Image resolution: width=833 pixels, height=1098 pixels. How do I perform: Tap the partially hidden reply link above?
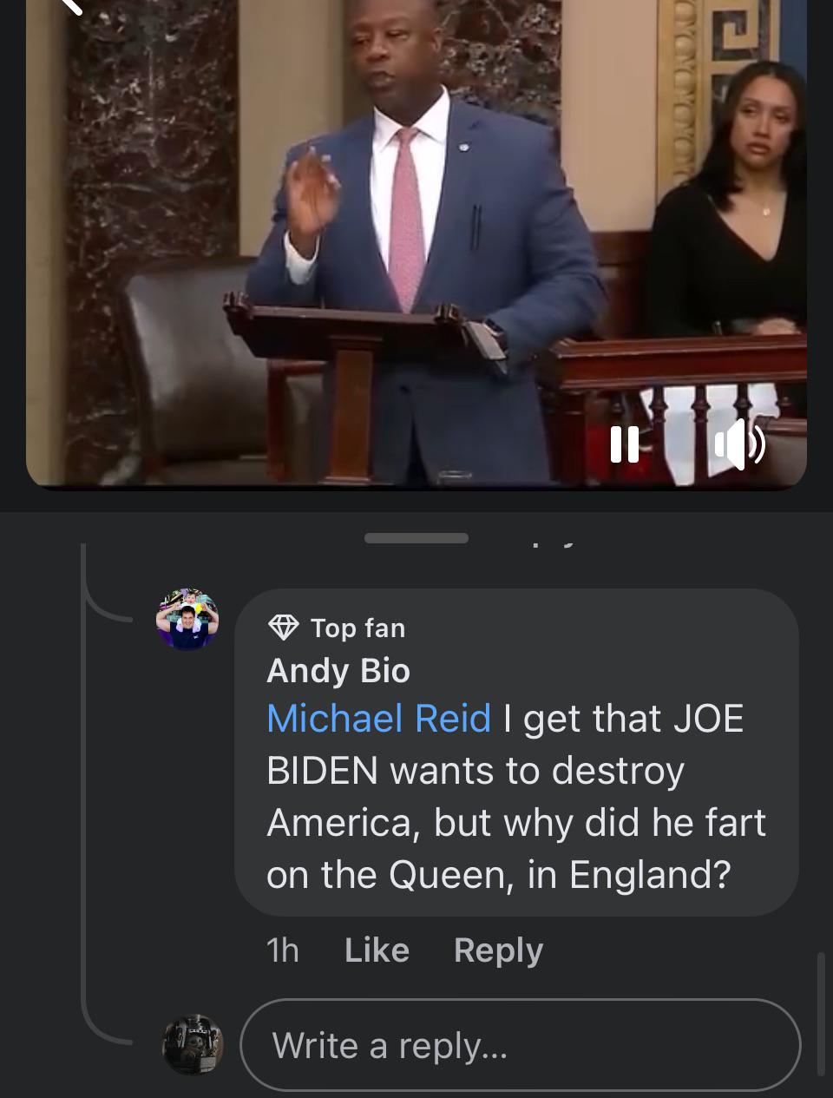tap(554, 545)
